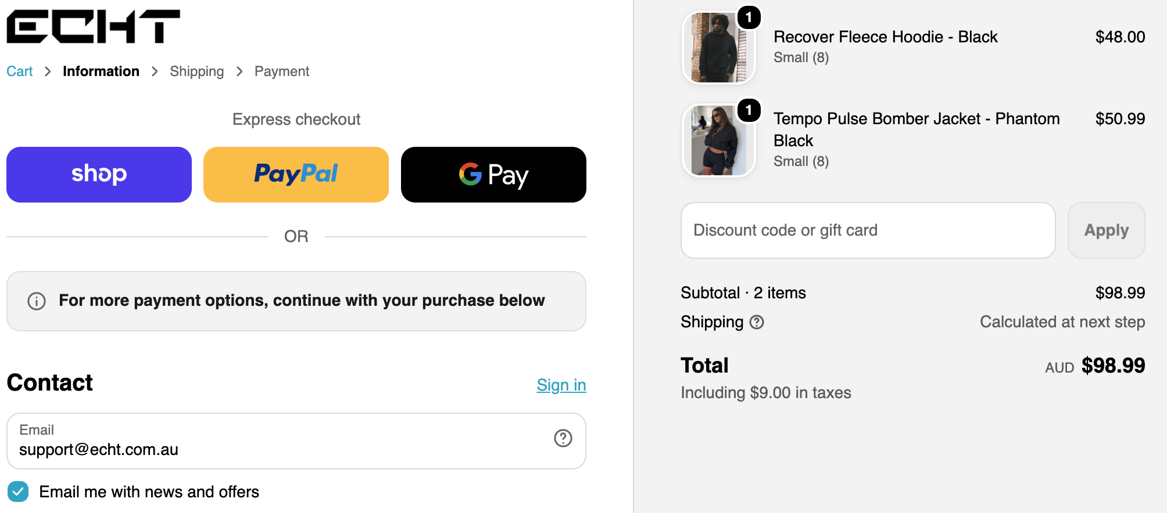Focus the Email input field
The height and width of the screenshot is (513, 1167).
(x=296, y=441)
